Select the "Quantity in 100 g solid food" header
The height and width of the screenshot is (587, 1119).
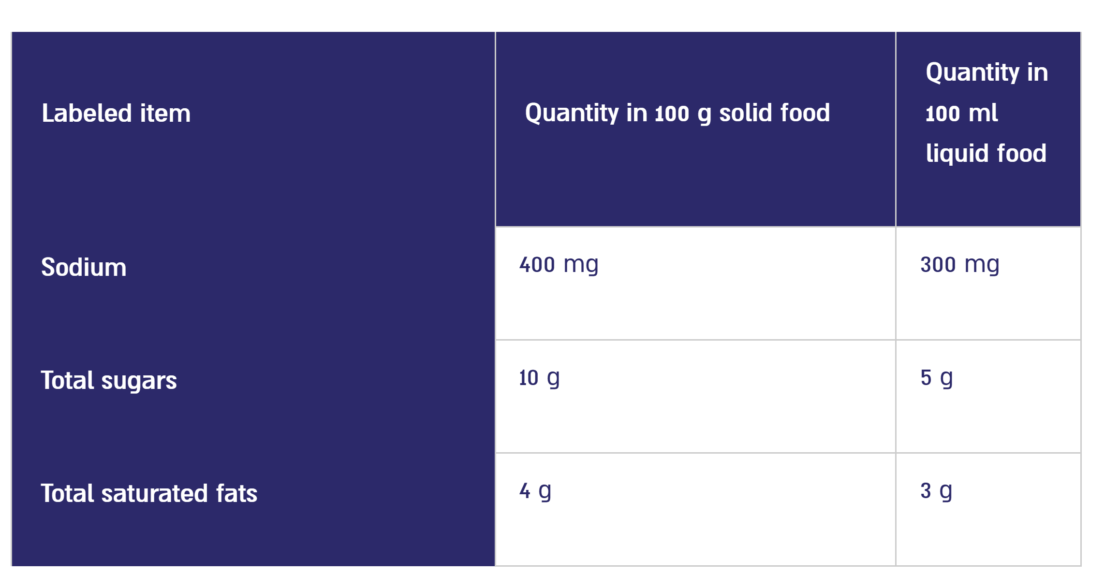(x=677, y=114)
